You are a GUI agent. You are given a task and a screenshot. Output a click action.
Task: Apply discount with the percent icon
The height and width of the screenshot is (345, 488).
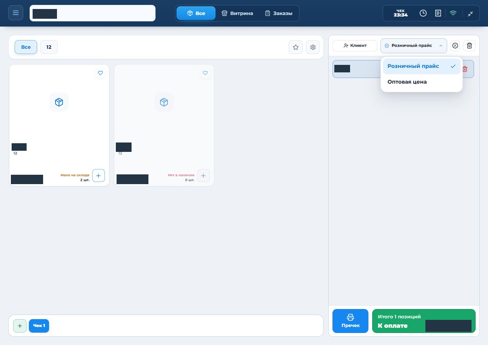point(455,46)
